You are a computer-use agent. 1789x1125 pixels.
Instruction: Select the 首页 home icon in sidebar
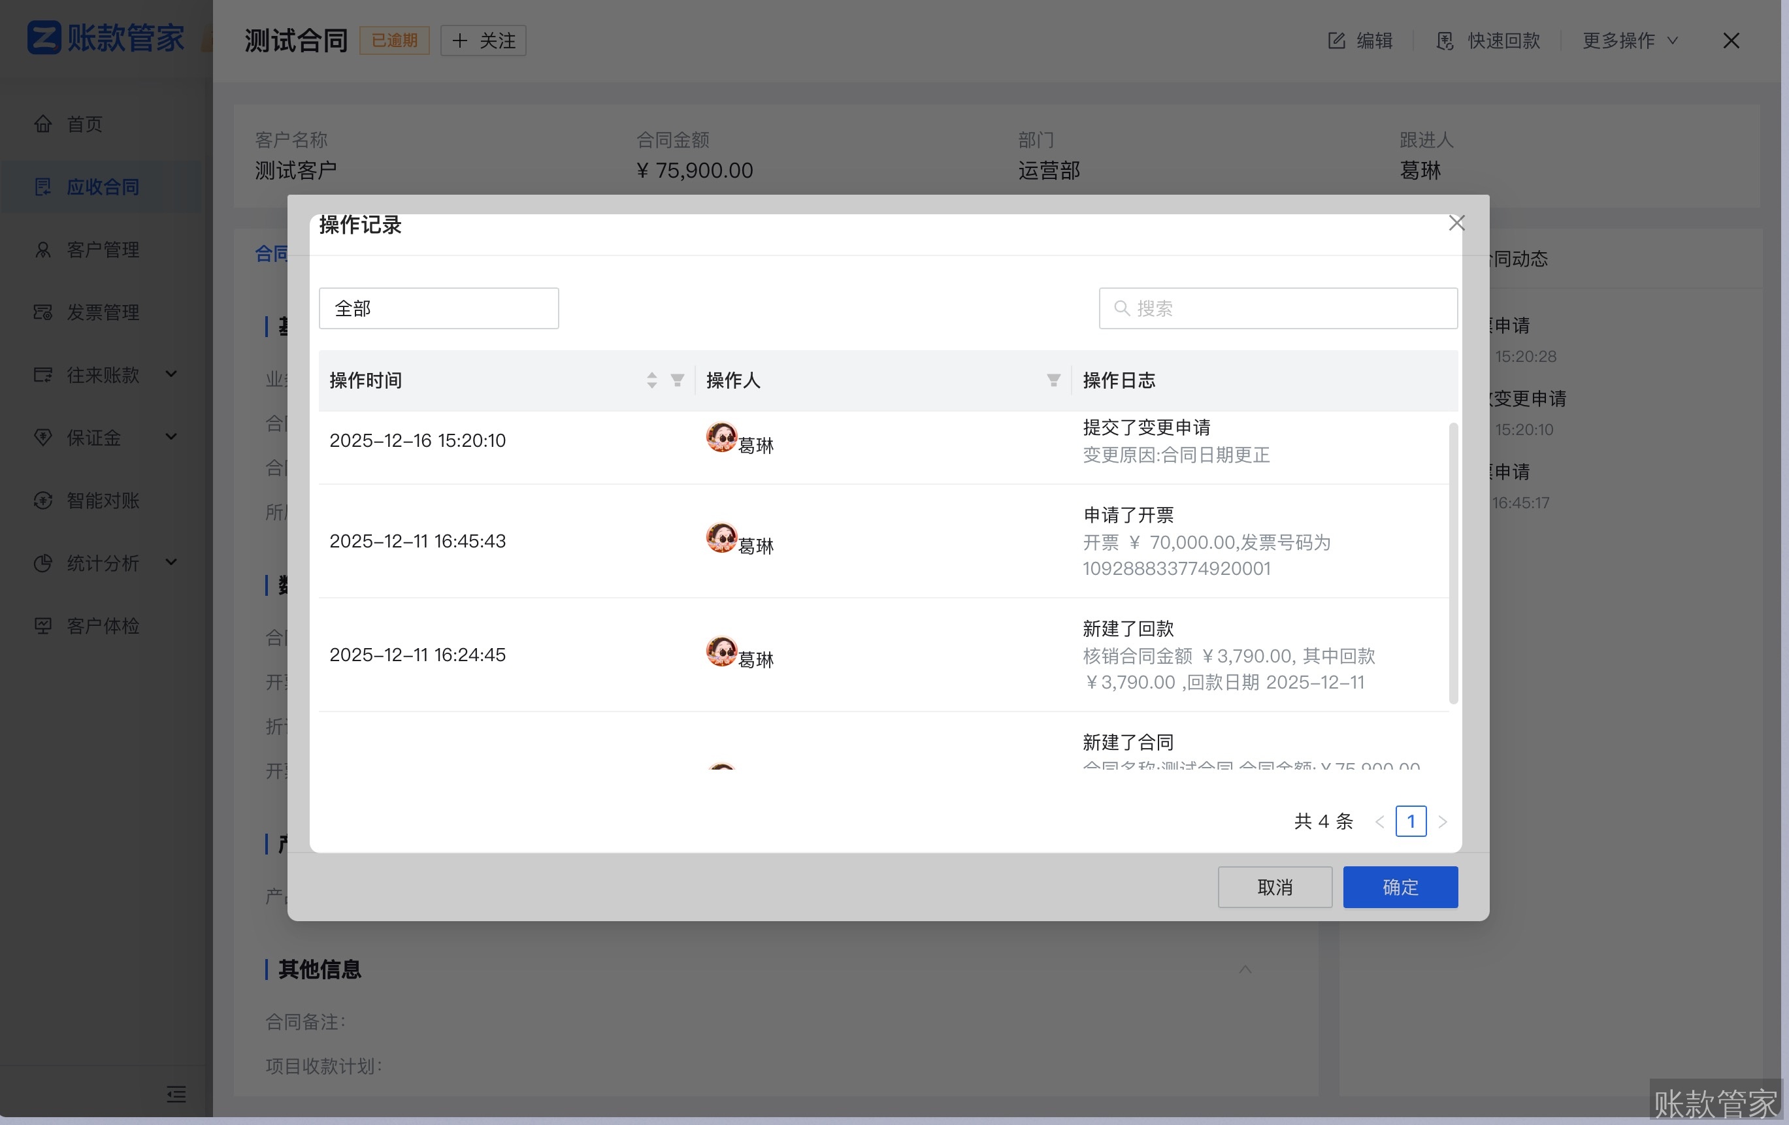tap(42, 123)
